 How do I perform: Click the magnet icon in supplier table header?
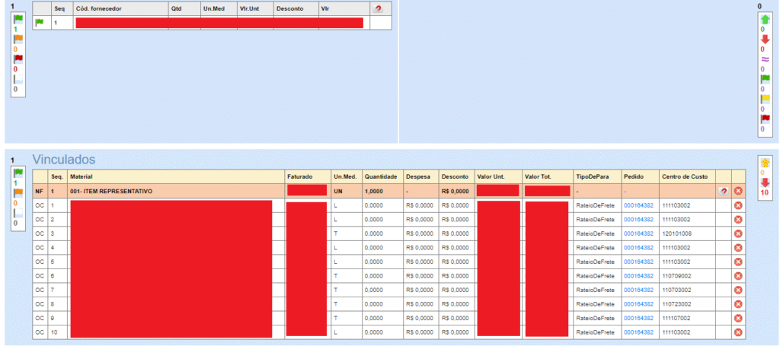378,8
